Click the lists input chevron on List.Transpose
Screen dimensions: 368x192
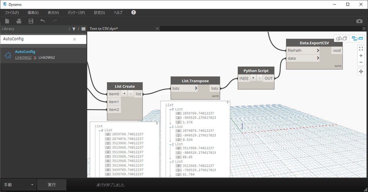click(196, 88)
